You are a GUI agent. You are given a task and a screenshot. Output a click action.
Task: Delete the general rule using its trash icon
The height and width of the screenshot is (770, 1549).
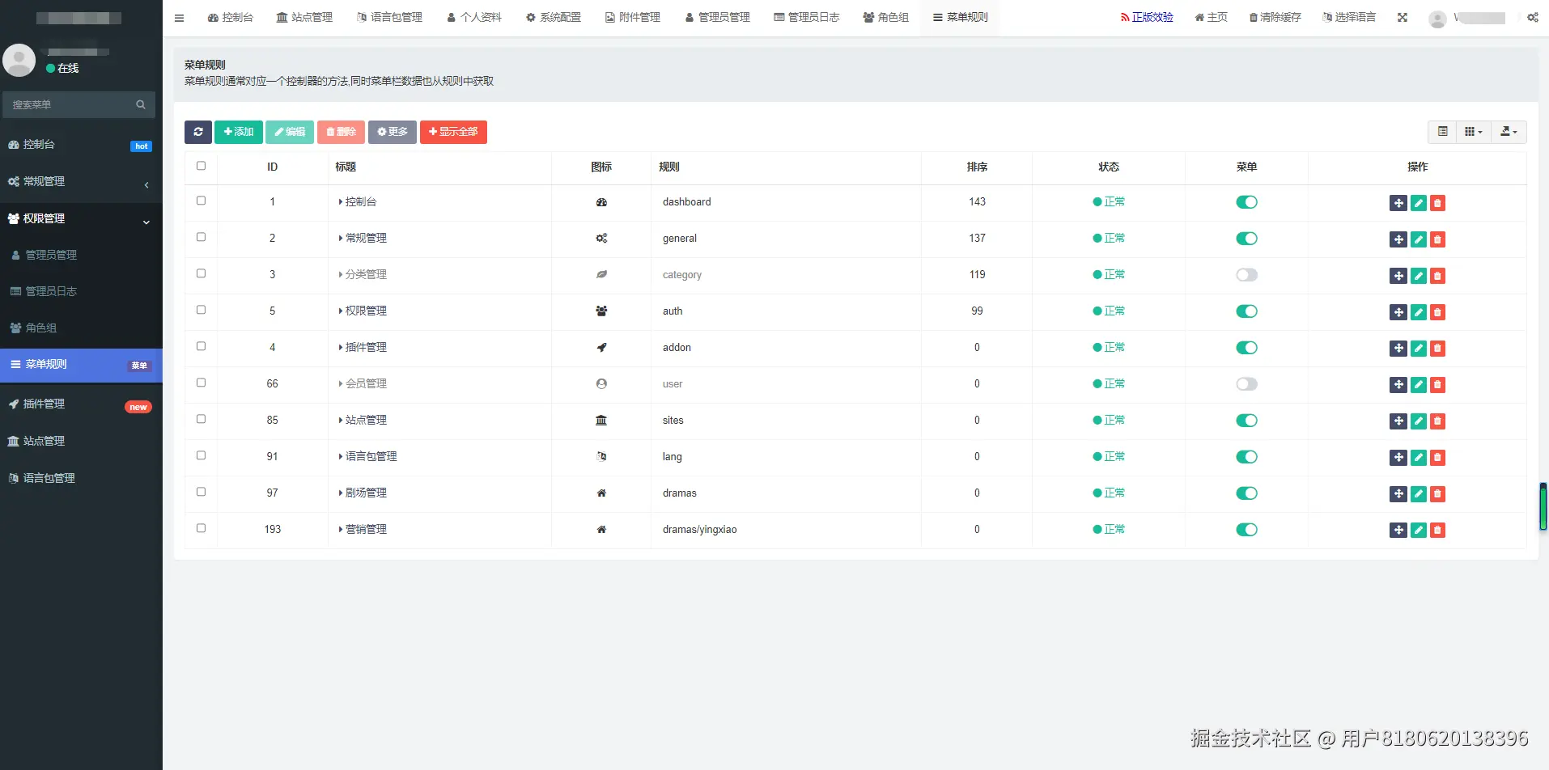tap(1437, 239)
